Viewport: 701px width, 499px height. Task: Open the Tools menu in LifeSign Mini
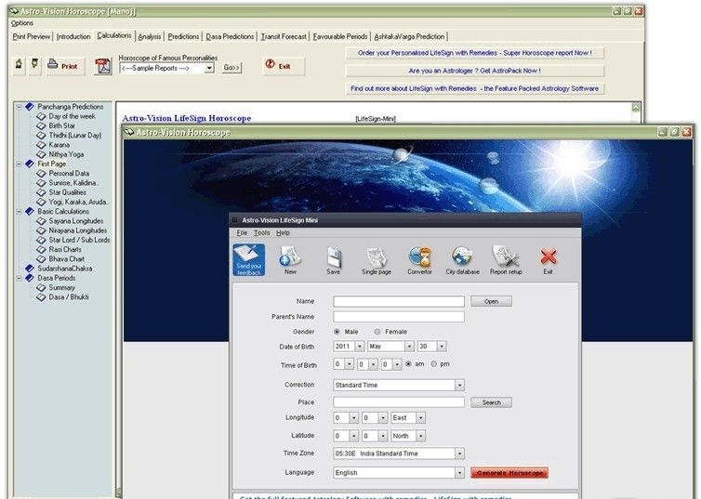tap(261, 232)
